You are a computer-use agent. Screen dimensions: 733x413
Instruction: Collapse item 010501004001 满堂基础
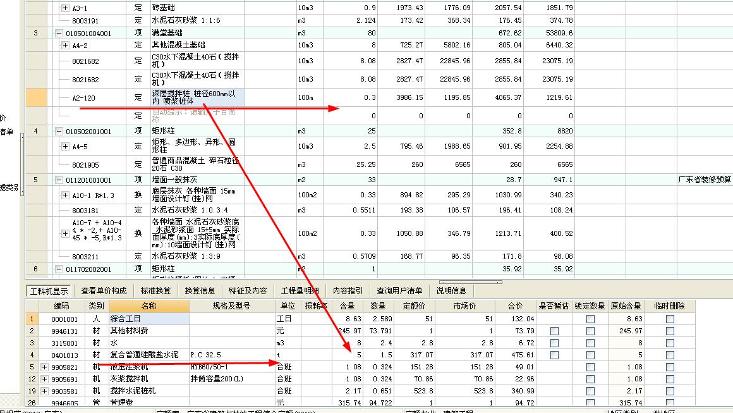(x=59, y=34)
